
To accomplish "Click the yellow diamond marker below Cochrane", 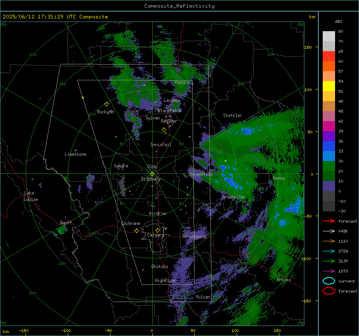I will click(136, 231).
